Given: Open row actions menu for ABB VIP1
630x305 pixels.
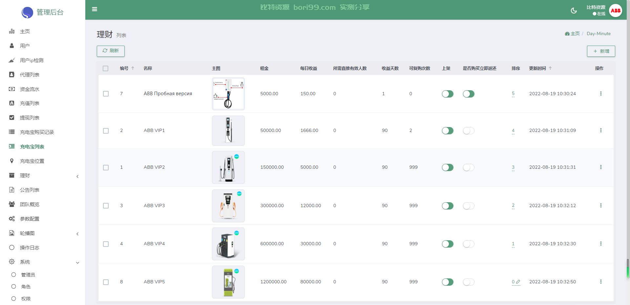Looking at the screenshot, I should pos(601,130).
